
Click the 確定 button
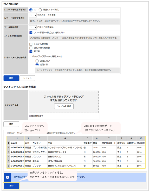(11, 78)
